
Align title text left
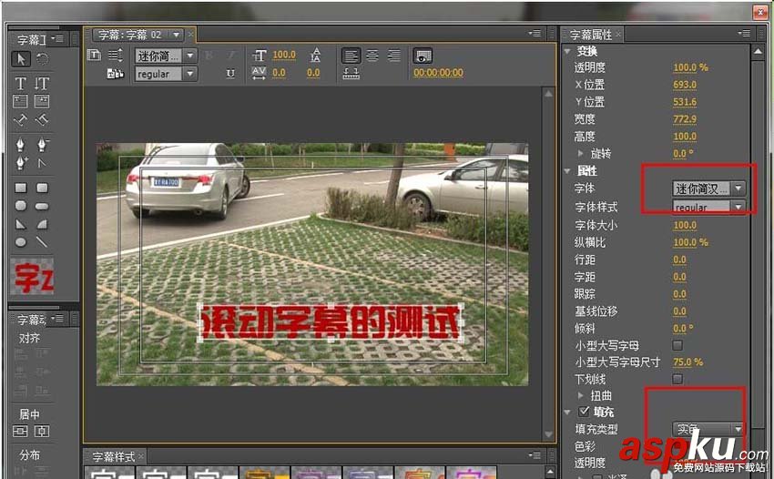click(x=351, y=56)
